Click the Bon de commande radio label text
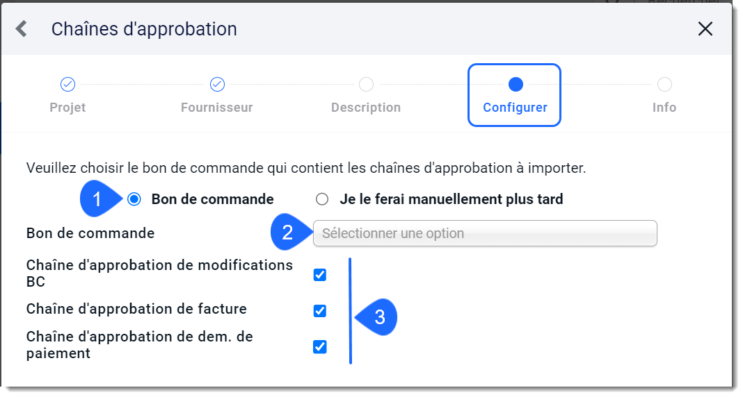The width and height of the screenshot is (743, 397). click(x=212, y=199)
